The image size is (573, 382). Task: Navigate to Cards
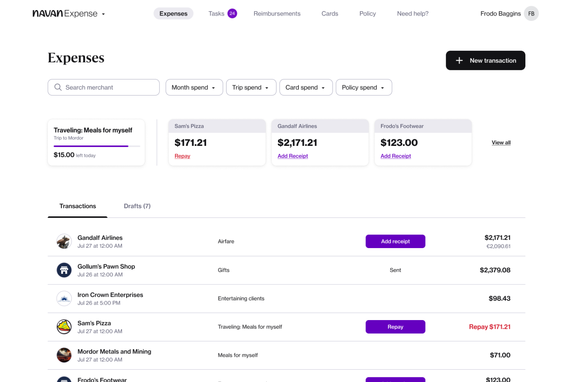[330, 14]
